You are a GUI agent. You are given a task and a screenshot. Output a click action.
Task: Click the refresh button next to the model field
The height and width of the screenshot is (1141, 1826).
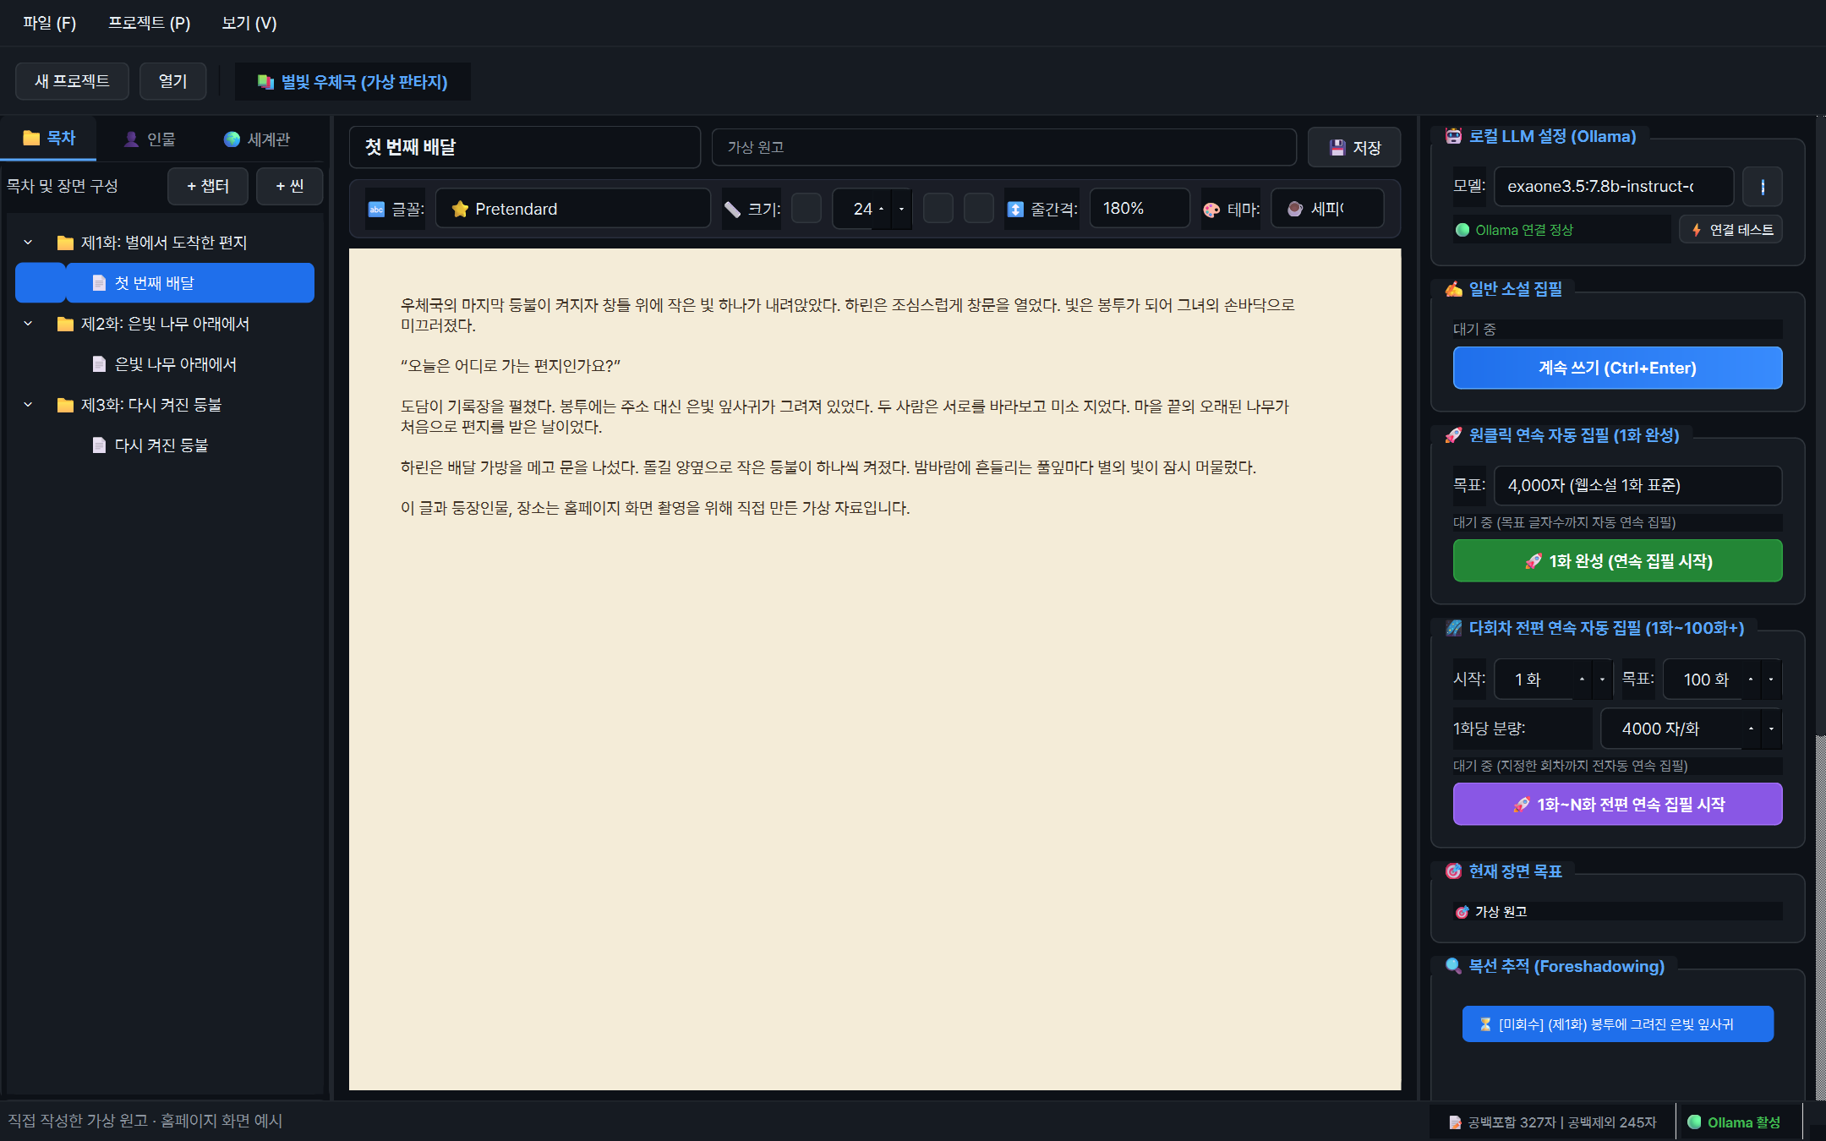(1763, 187)
